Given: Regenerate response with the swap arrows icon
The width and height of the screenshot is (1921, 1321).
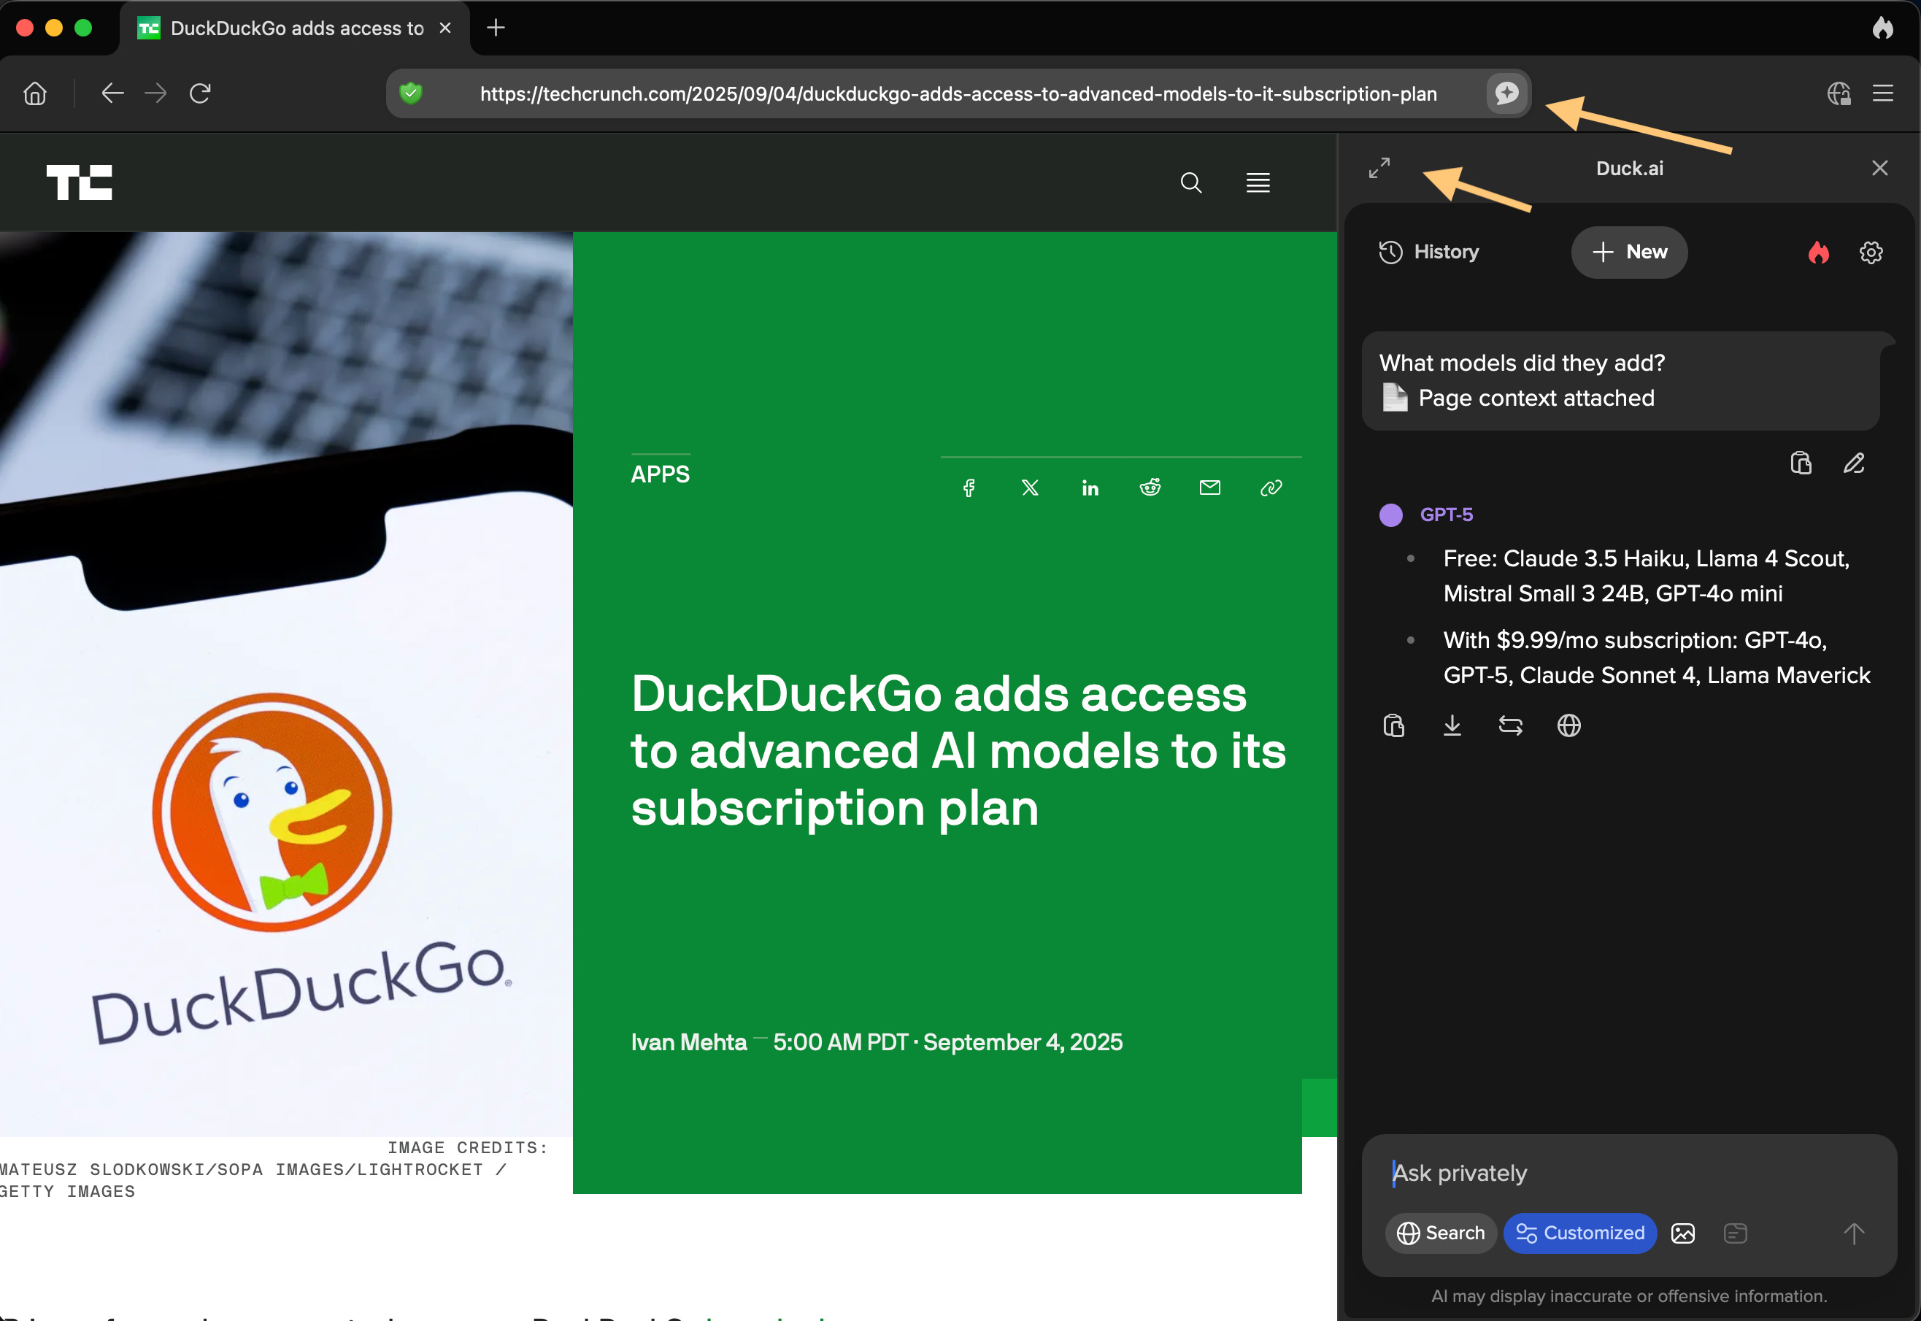Looking at the screenshot, I should (x=1511, y=726).
